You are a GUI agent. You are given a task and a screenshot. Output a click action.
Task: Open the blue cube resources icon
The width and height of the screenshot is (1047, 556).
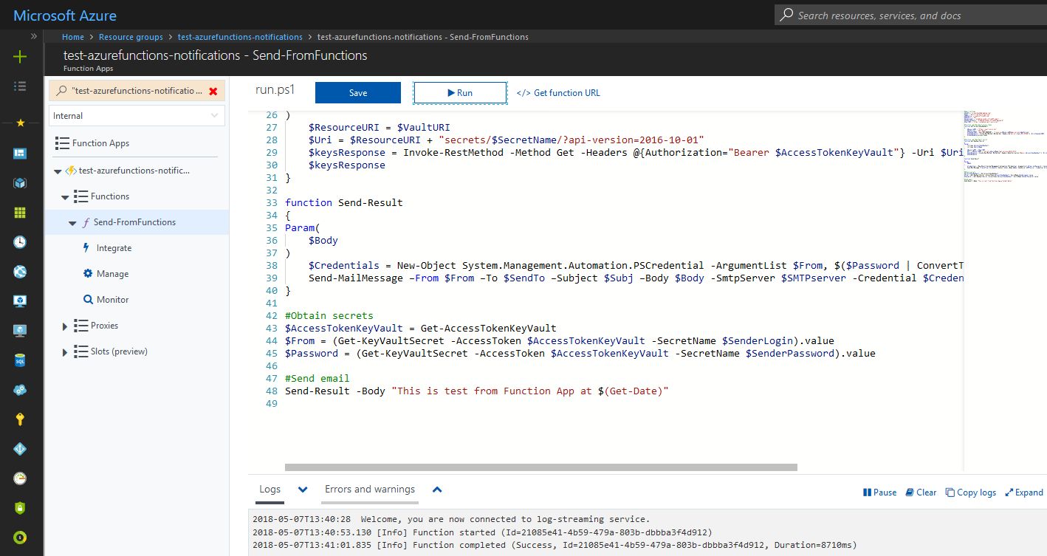pos(20,183)
